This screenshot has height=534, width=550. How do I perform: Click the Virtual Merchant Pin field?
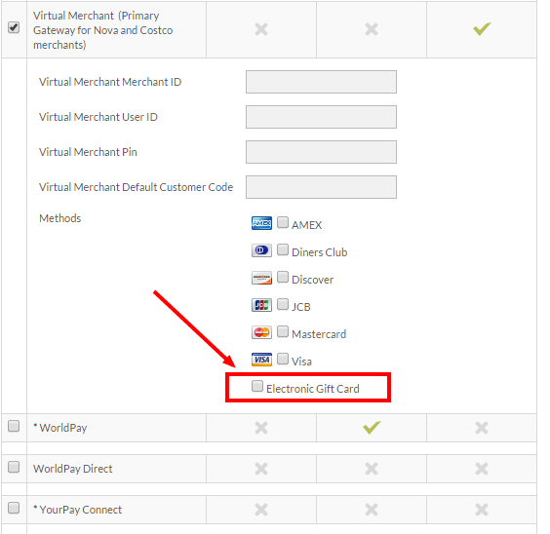click(x=321, y=152)
